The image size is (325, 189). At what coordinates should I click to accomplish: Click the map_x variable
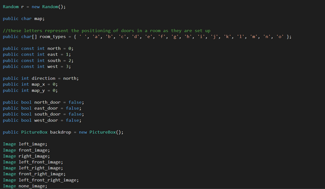pyautogui.click(x=38, y=84)
